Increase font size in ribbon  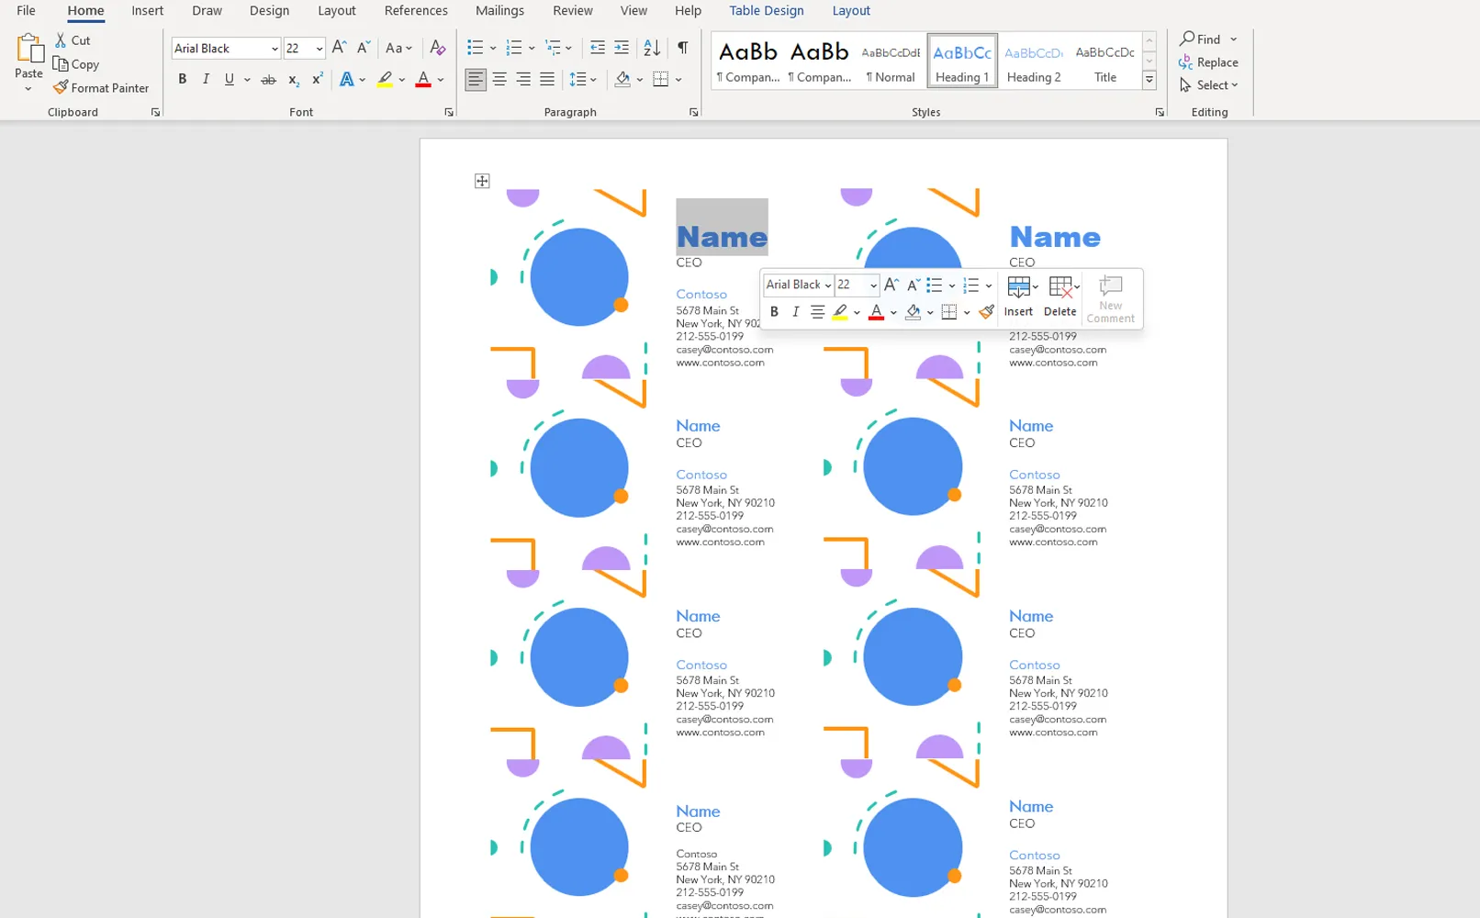point(339,48)
